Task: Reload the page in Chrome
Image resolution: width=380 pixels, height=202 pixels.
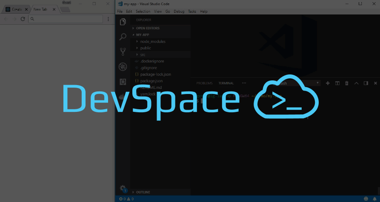Action: [x=23, y=19]
